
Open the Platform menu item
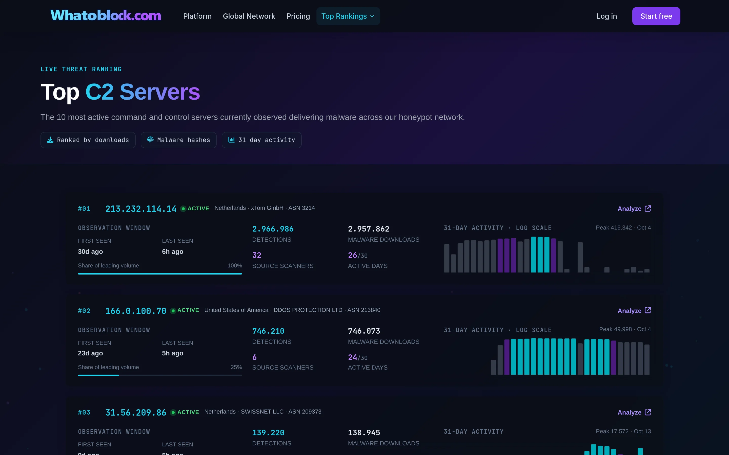pos(197,16)
